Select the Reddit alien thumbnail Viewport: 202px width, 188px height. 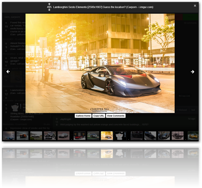[121, 136]
